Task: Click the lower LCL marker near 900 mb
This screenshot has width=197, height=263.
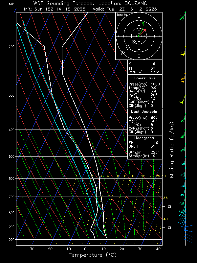Action: pos(169,228)
